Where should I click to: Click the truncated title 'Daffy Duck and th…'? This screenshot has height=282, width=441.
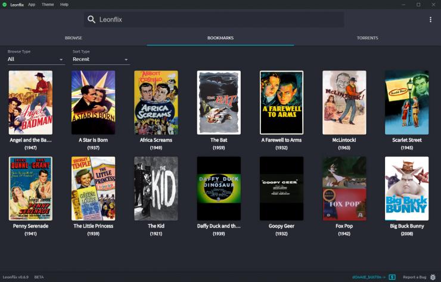pos(219,226)
